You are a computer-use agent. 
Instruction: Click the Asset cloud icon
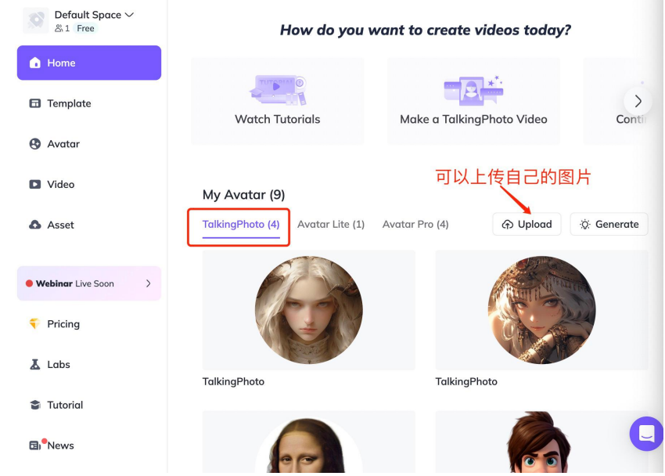[x=35, y=225]
